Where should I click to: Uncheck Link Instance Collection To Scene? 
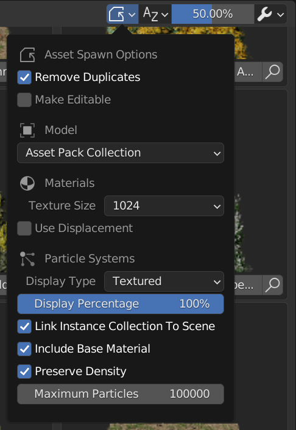tap(24, 326)
